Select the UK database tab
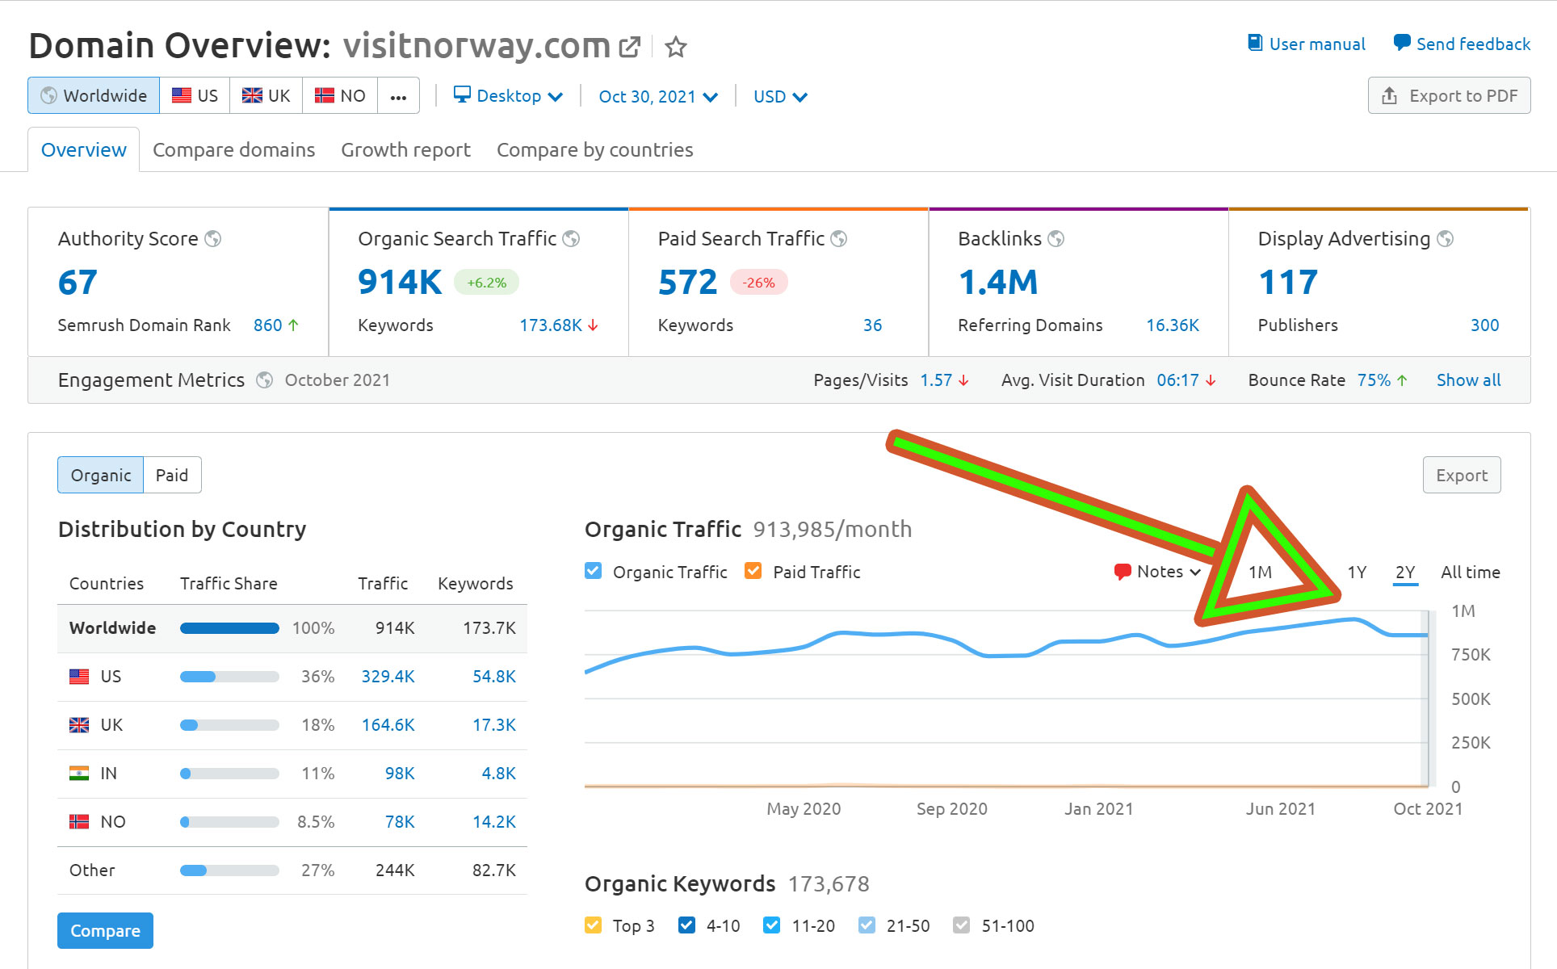Viewport: 1557px width, 969px height. 266,95
